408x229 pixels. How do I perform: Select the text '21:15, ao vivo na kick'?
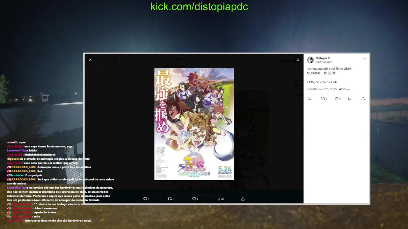(322, 82)
